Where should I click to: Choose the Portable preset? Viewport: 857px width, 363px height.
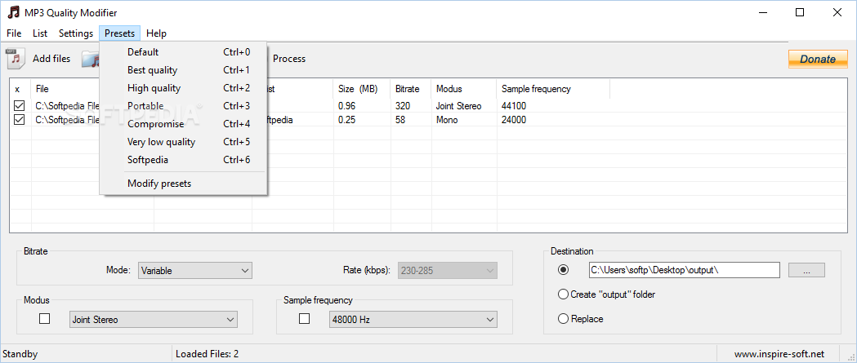tap(183, 106)
